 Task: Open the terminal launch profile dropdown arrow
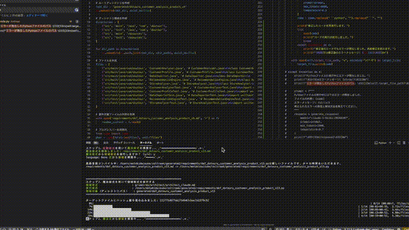click(x=394, y=142)
